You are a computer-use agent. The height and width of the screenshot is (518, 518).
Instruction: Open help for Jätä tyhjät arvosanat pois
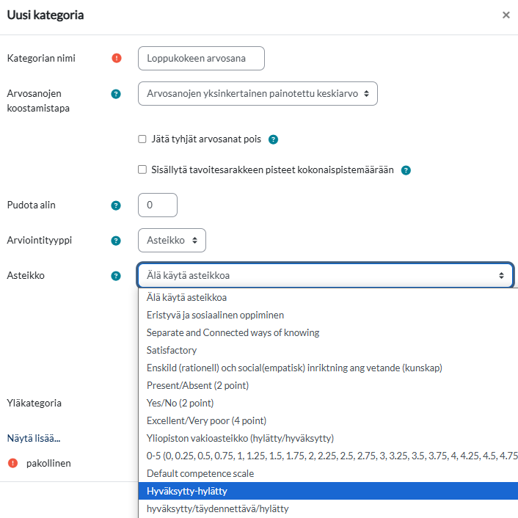point(274,139)
